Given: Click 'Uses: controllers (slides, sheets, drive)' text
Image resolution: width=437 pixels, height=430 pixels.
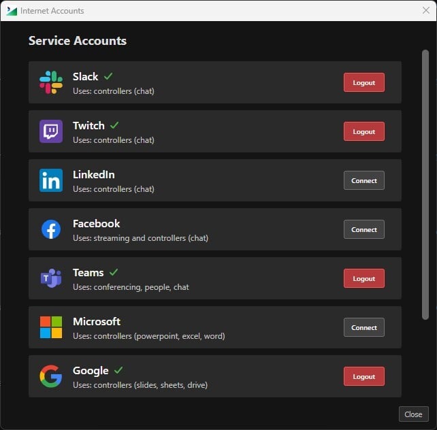Looking at the screenshot, I should 140,385.
